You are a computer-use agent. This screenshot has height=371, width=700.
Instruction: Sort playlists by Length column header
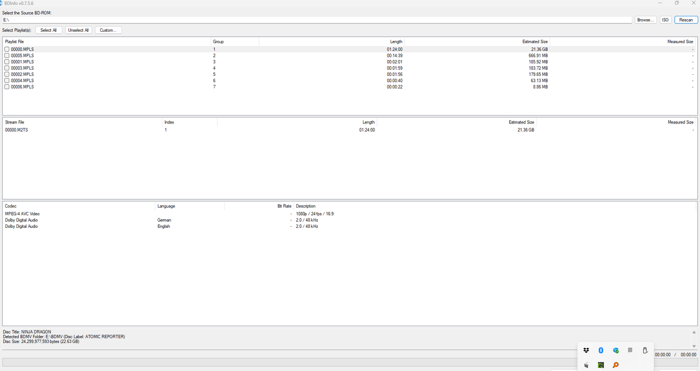pyautogui.click(x=331, y=42)
